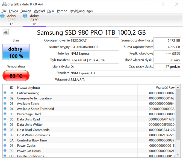
Task: Click the Suma odczytów hosta value 5472 GB
Action: (x=167, y=40)
